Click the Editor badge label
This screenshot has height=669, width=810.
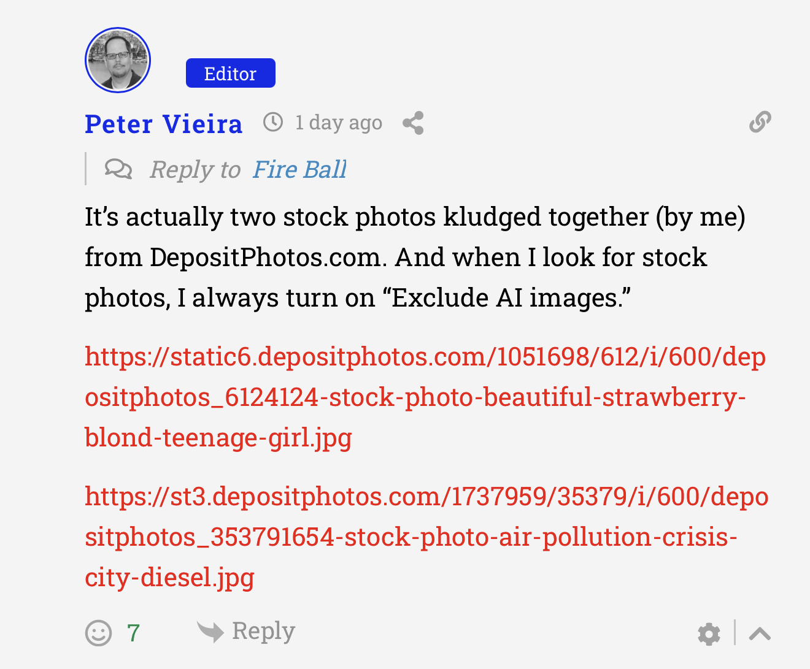(x=230, y=74)
